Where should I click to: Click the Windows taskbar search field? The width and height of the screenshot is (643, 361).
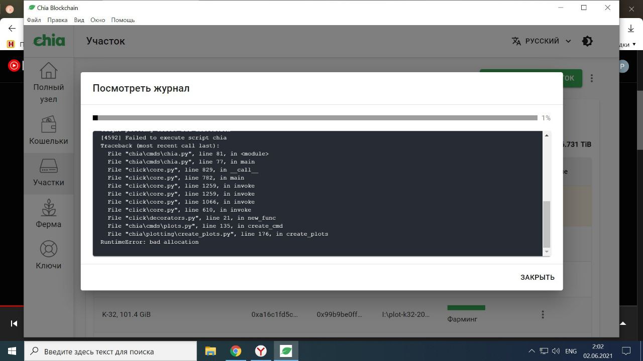click(111, 351)
